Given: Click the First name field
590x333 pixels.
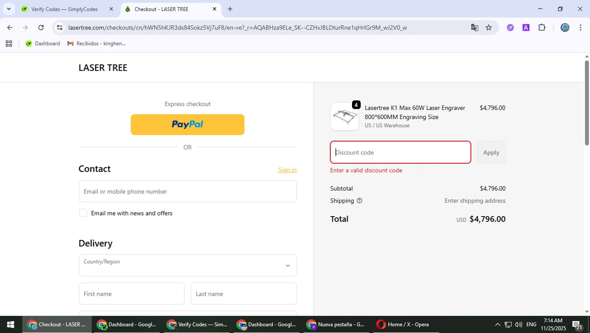Looking at the screenshot, I should 131,294.
